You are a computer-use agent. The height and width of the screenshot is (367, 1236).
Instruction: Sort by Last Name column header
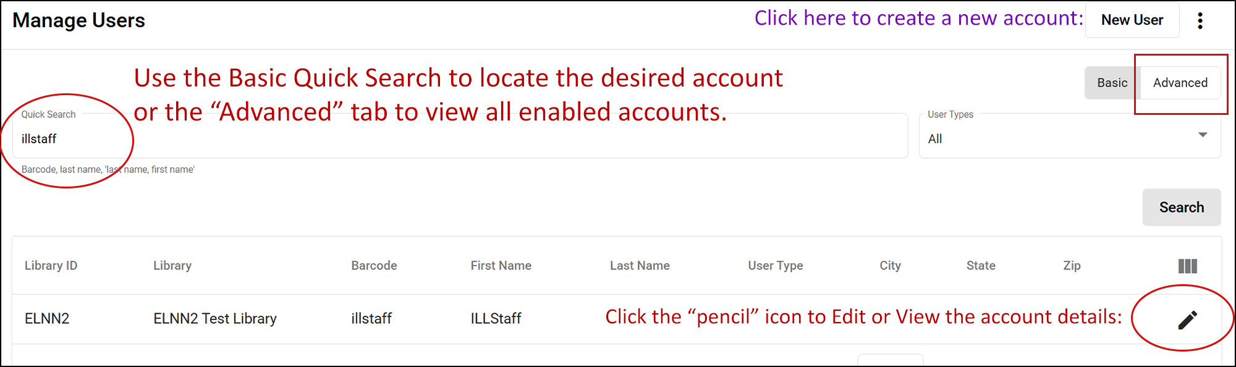[640, 266]
